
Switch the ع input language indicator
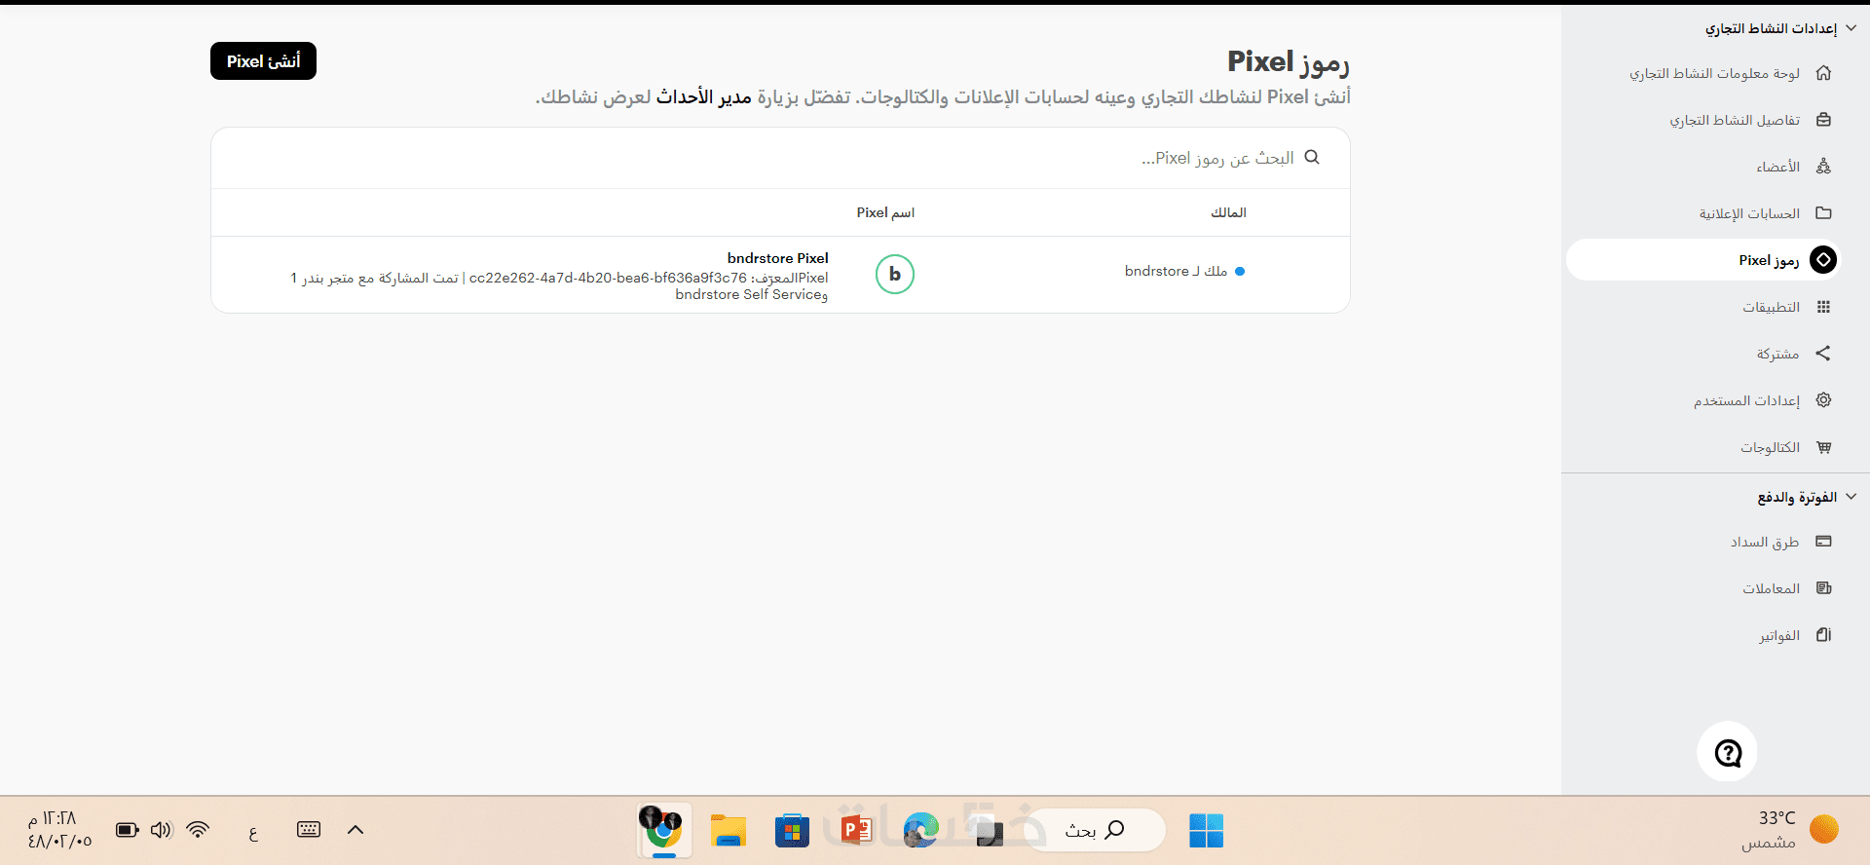pos(253,831)
